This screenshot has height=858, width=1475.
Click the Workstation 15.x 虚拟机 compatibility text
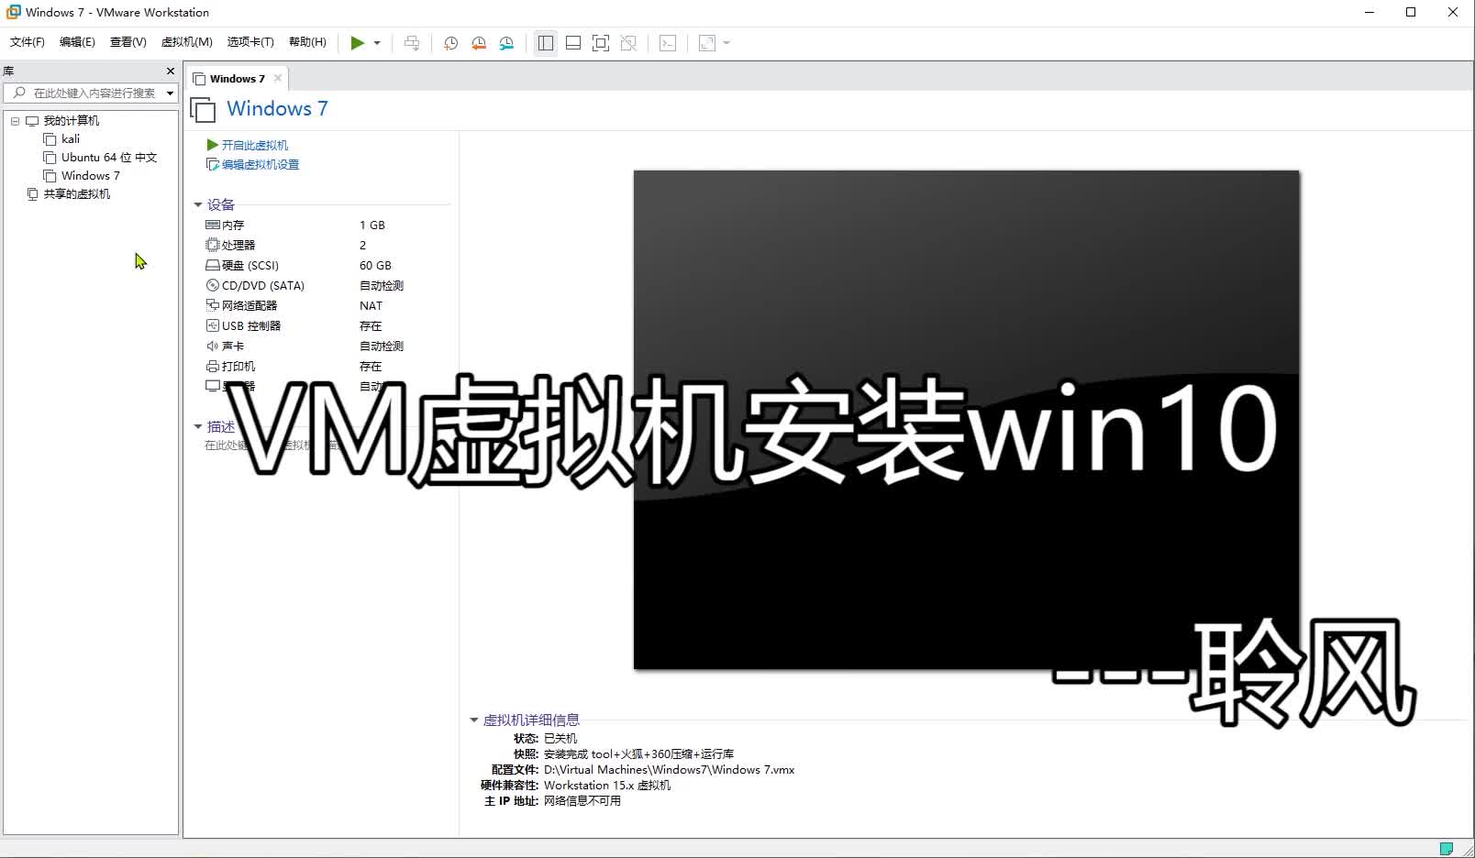(607, 786)
